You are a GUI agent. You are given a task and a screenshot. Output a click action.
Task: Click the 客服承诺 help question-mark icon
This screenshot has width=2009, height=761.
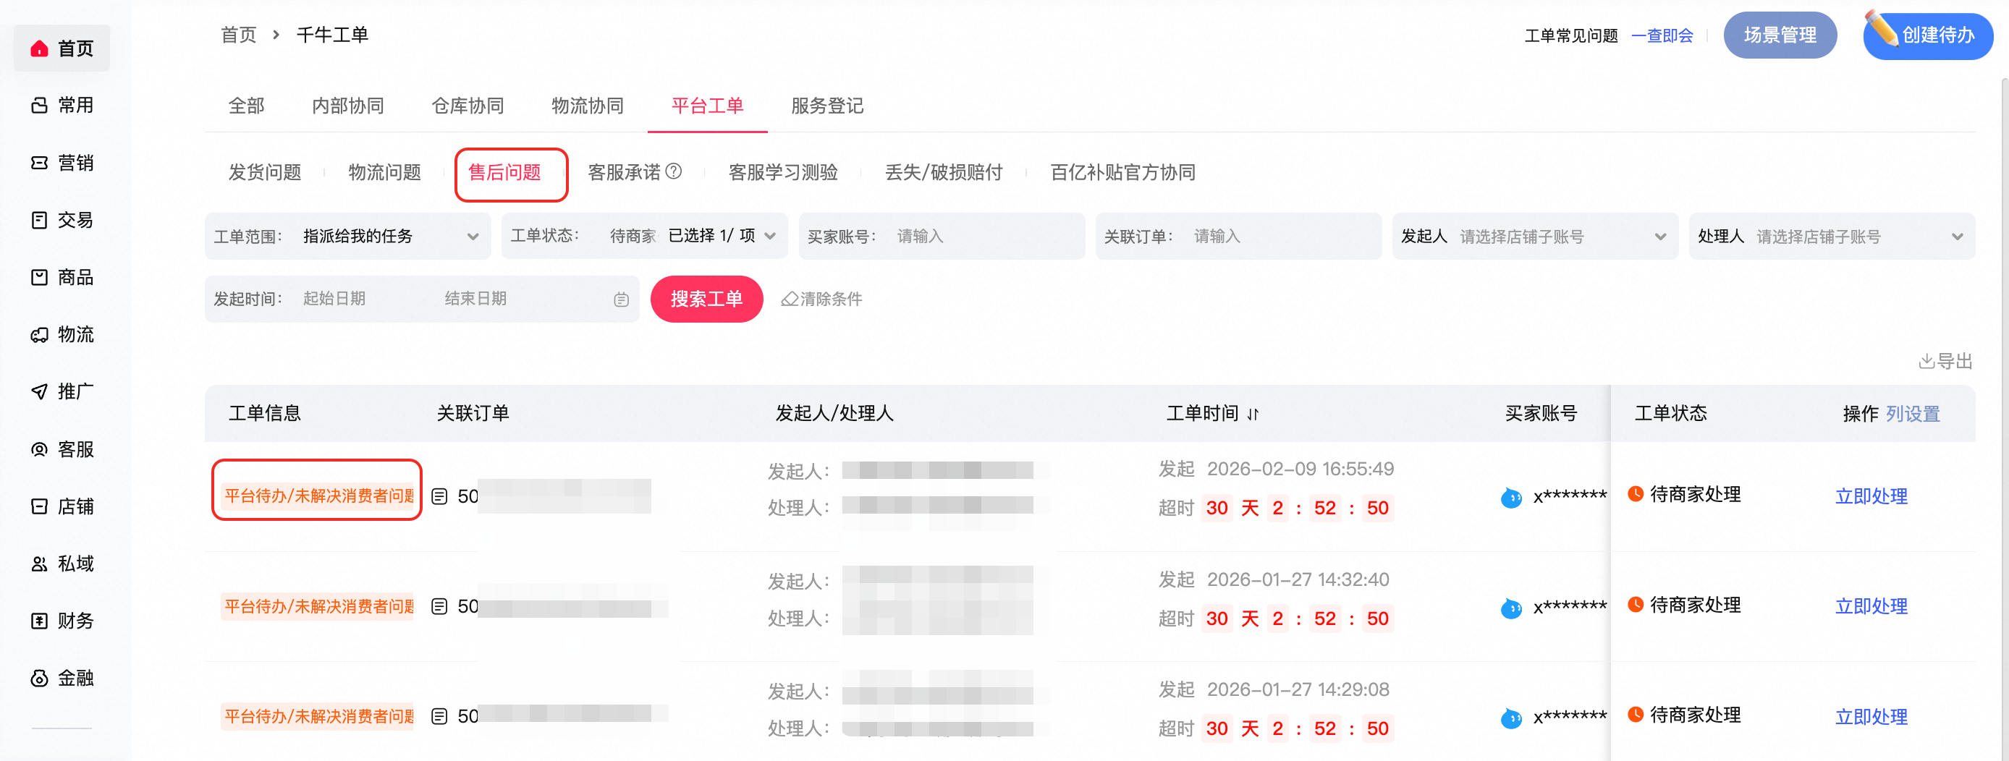pos(674,171)
